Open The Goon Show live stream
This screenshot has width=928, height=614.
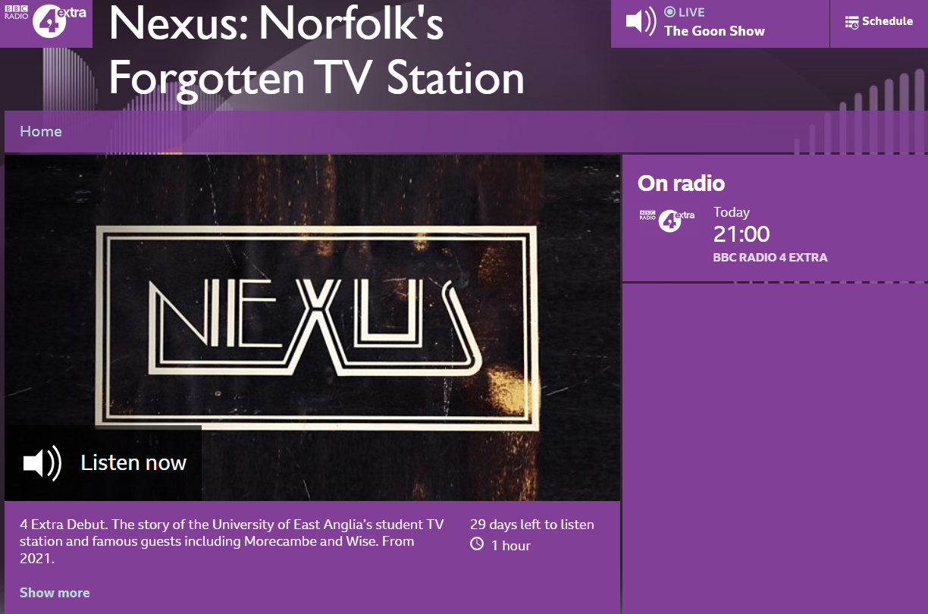(714, 31)
